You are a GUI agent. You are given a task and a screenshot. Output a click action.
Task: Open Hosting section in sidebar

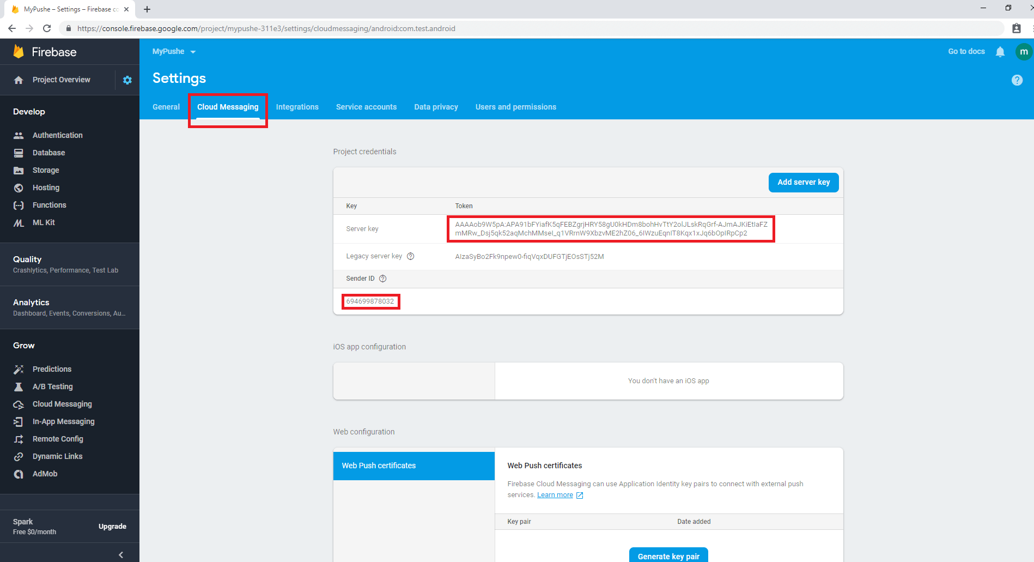tap(46, 188)
